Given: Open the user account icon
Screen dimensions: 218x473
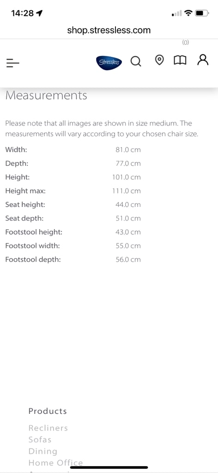Looking at the screenshot, I should tap(203, 60).
